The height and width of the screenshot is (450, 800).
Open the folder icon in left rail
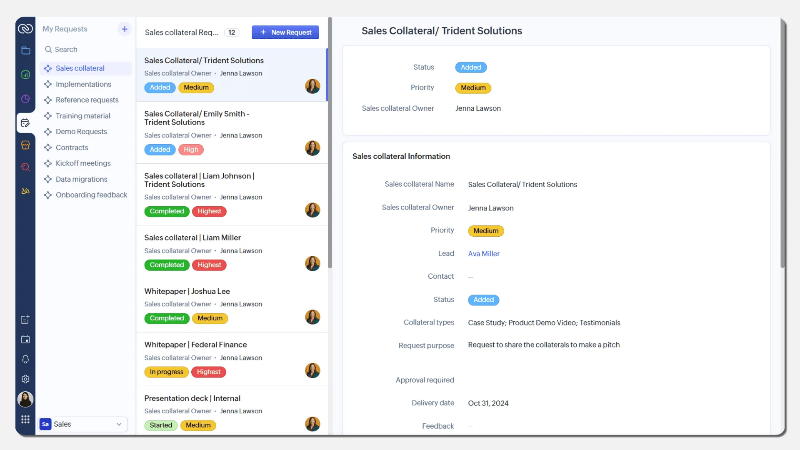pos(25,50)
